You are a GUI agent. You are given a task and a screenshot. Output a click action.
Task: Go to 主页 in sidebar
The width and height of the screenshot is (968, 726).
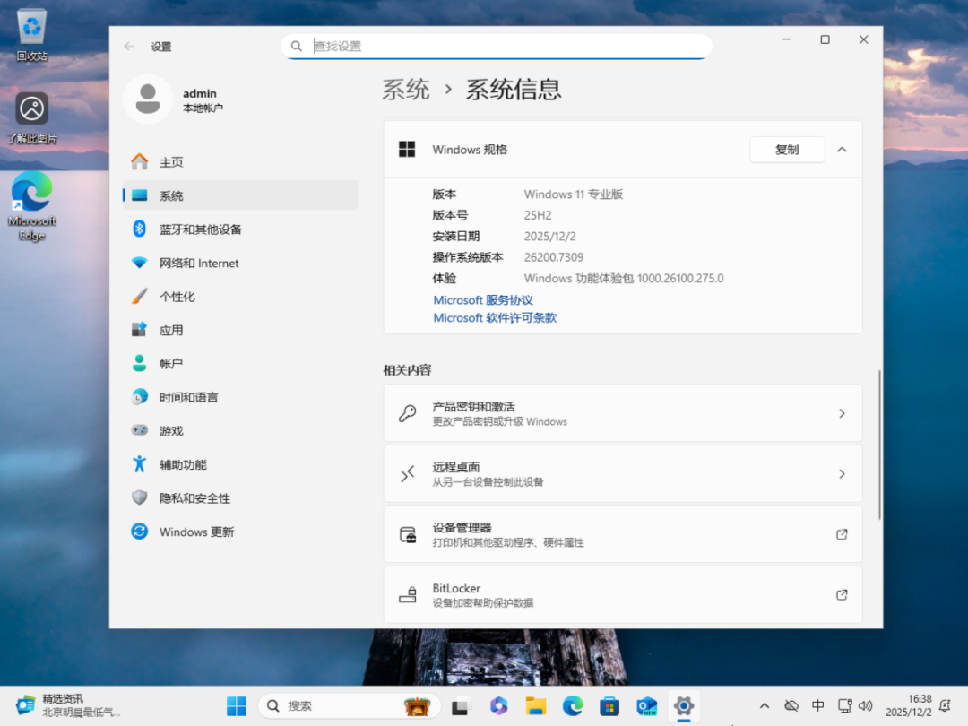(x=240, y=161)
